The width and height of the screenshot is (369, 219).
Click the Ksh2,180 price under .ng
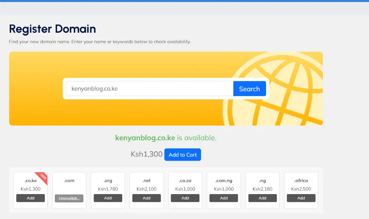tap(262, 189)
